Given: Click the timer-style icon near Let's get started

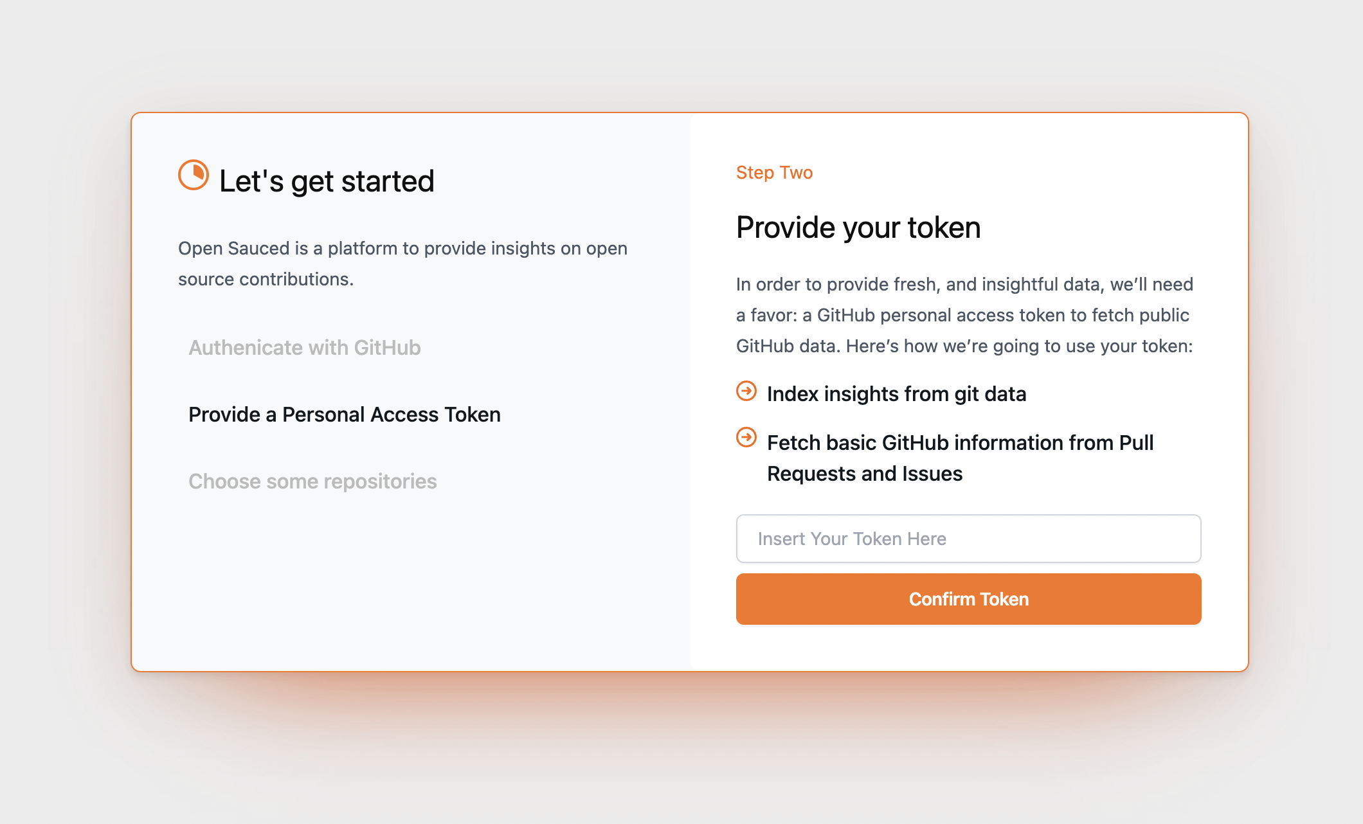Looking at the screenshot, I should (192, 174).
